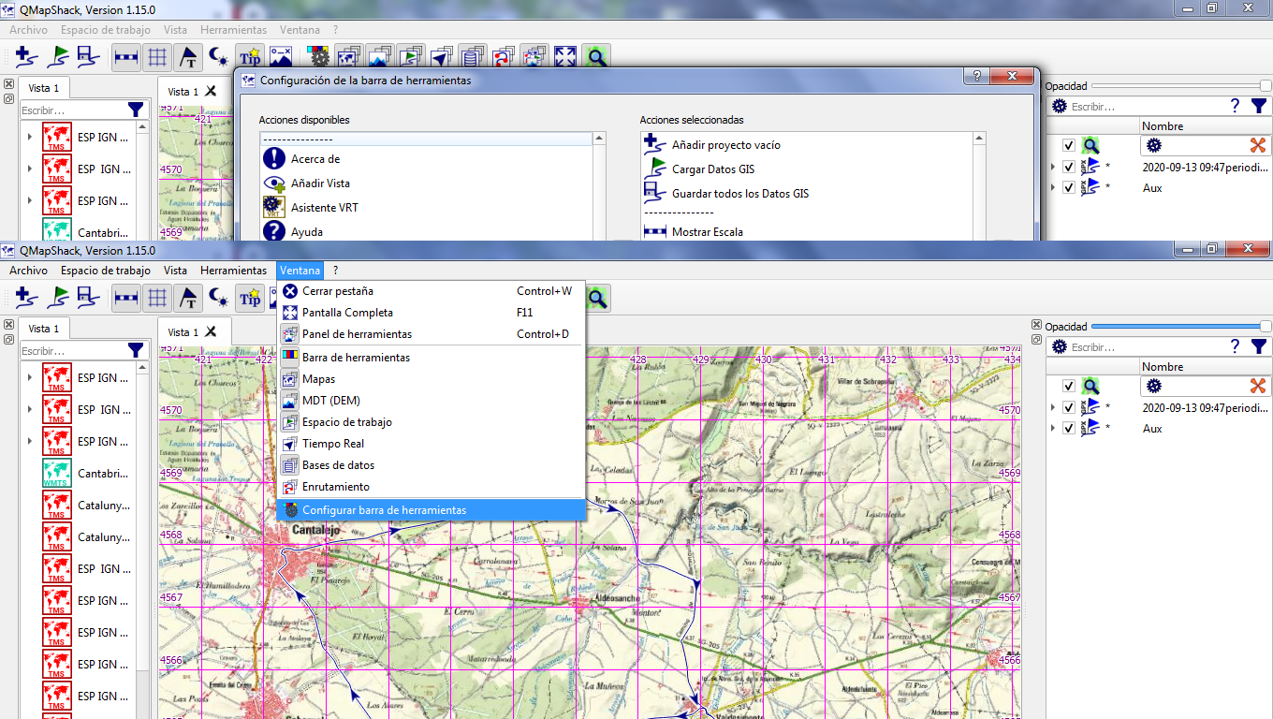Select Asistente VRT in Acciones disponibles list
This screenshot has width=1273, height=719.
[x=426, y=208]
